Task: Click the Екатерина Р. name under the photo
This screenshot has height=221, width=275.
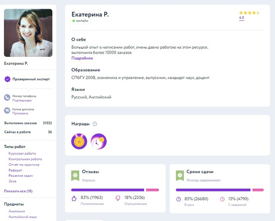Action: point(16,63)
